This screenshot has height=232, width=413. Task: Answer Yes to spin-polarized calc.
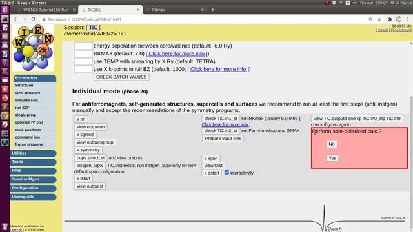pyautogui.click(x=332, y=158)
